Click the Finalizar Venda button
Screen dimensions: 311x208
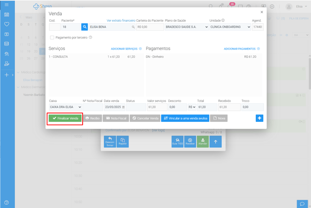pos(65,119)
